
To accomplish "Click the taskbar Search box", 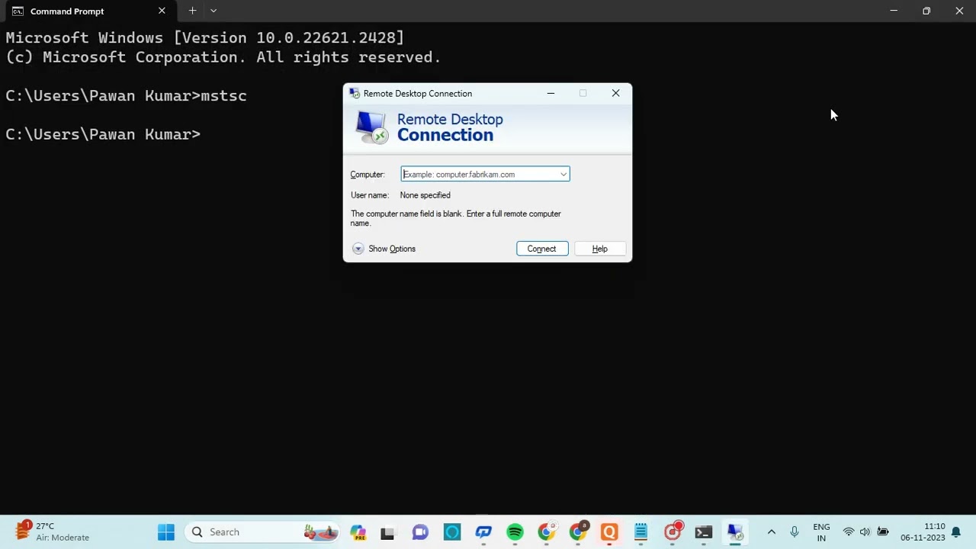I will pyautogui.click(x=263, y=531).
